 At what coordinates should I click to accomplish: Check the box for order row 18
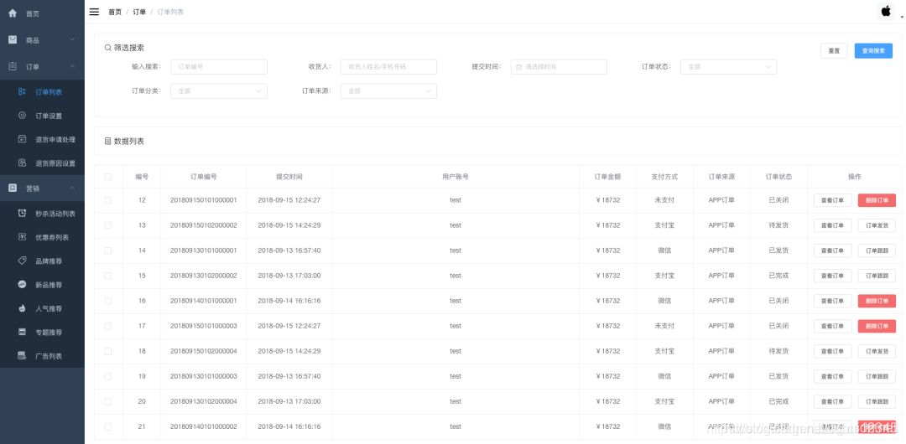pos(108,351)
